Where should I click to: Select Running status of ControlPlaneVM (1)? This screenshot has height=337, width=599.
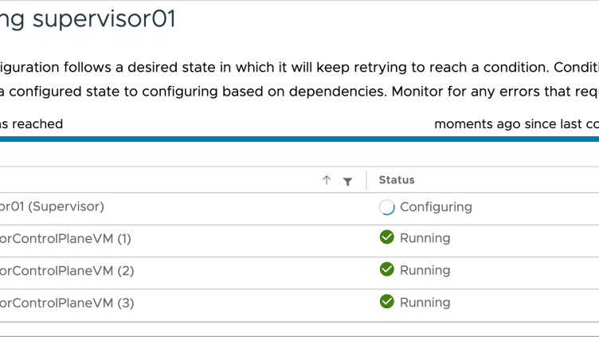coord(425,237)
